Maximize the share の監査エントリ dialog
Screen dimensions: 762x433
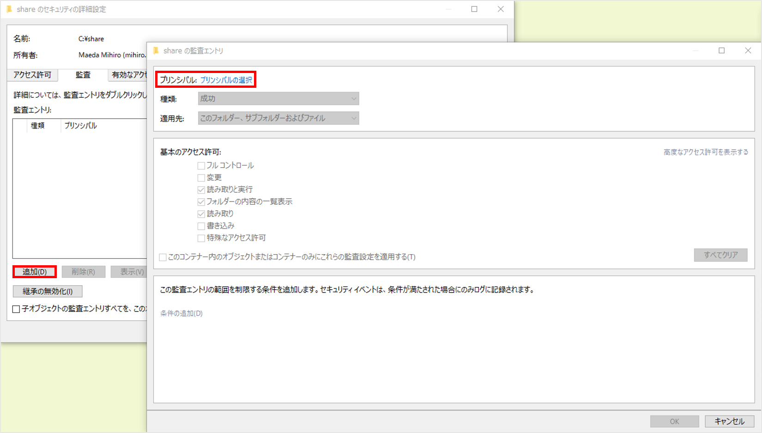pyautogui.click(x=722, y=50)
